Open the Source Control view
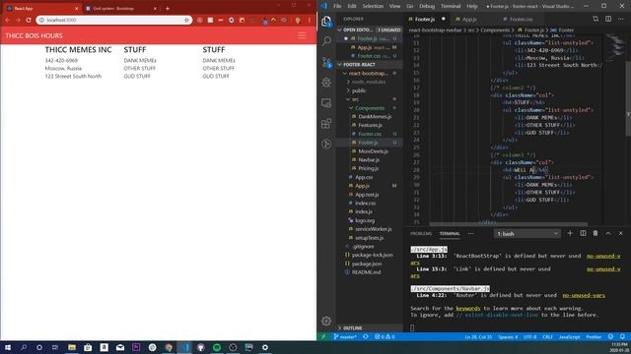Screen dimensions: 631x354 pos(326,62)
